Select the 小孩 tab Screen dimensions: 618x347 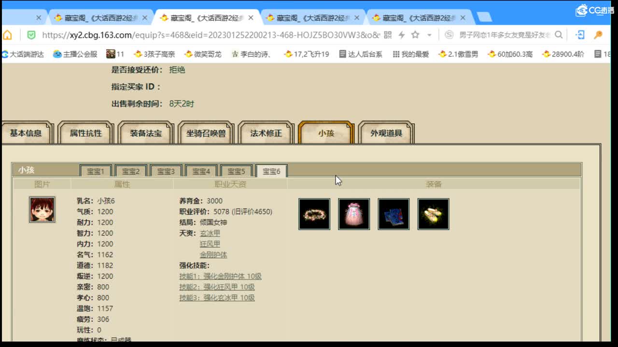pos(326,133)
